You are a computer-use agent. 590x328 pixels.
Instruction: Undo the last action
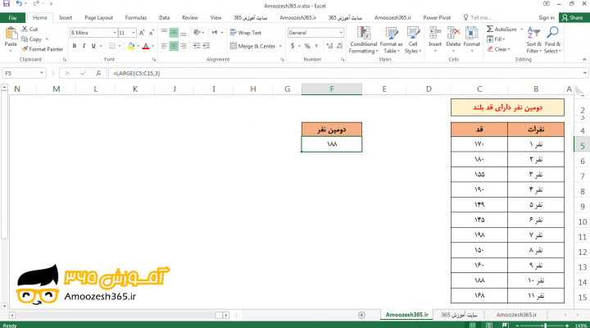pos(19,3)
